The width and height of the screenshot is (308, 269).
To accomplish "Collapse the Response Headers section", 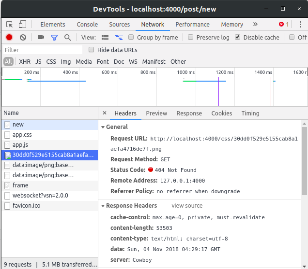I will pos(103,206).
